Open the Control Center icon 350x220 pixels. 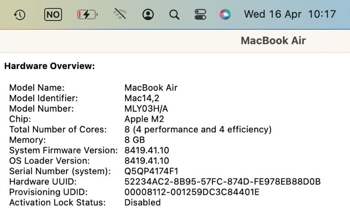pos(200,15)
